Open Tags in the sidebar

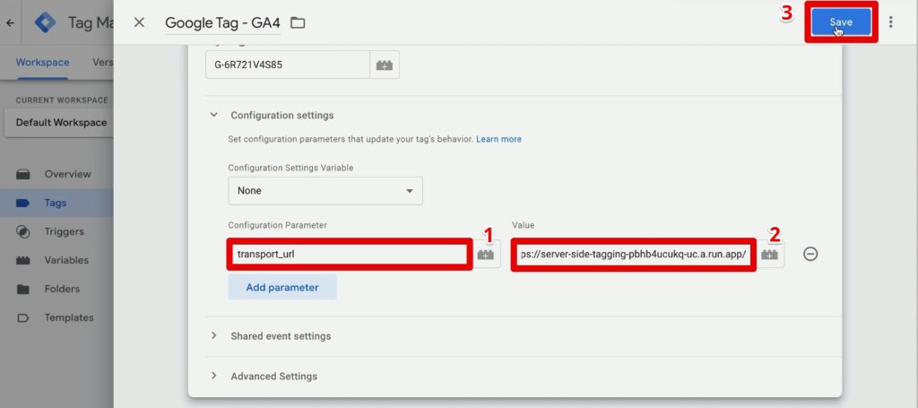tap(56, 204)
